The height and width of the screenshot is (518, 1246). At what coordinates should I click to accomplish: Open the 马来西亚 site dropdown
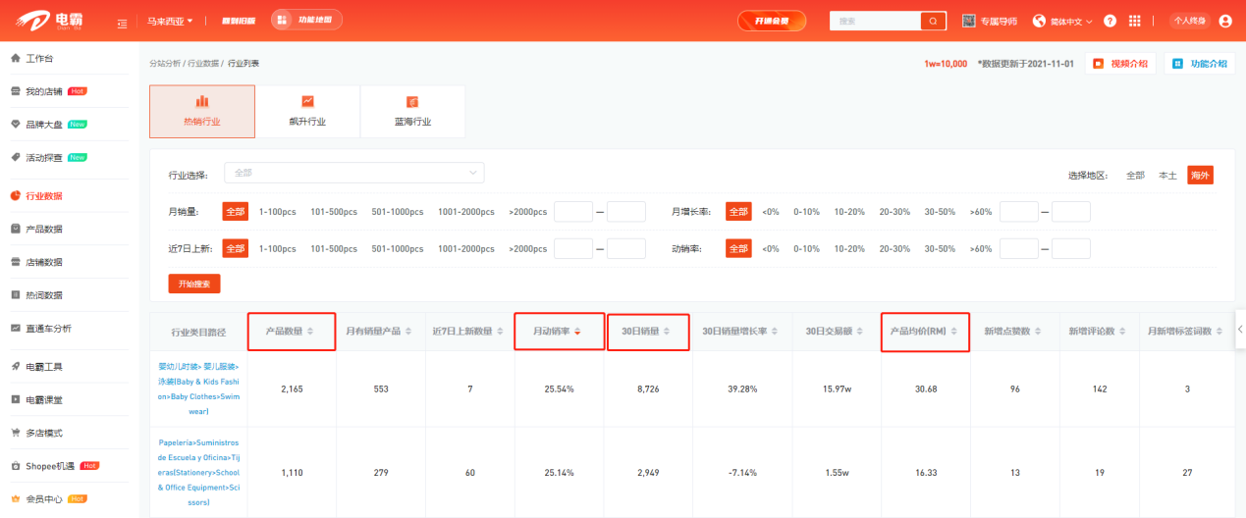point(170,21)
